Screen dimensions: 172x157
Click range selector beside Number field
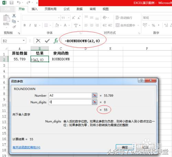[x=95, y=96]
